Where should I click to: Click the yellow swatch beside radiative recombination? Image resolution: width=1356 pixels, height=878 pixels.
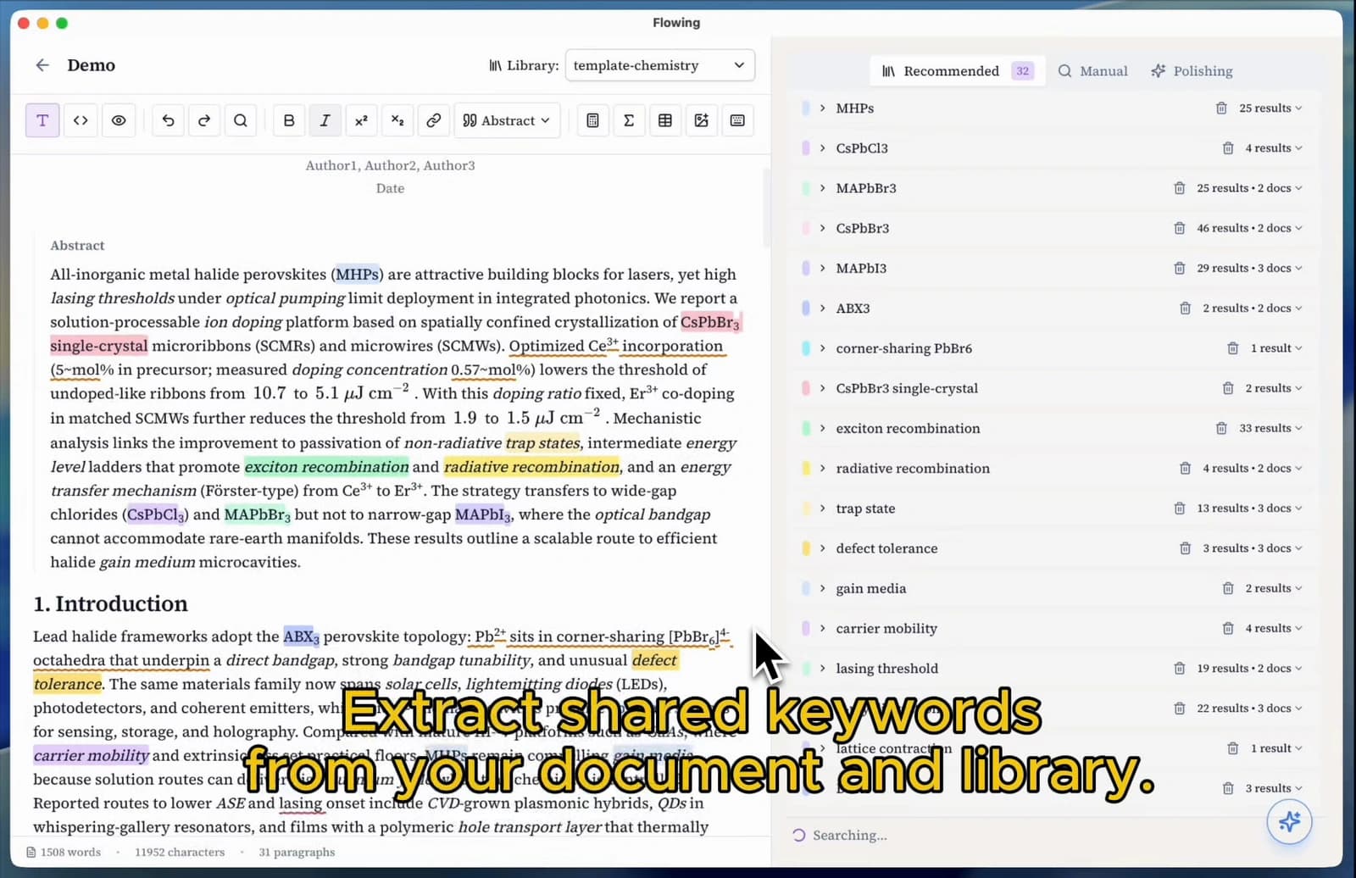(805, 468)
